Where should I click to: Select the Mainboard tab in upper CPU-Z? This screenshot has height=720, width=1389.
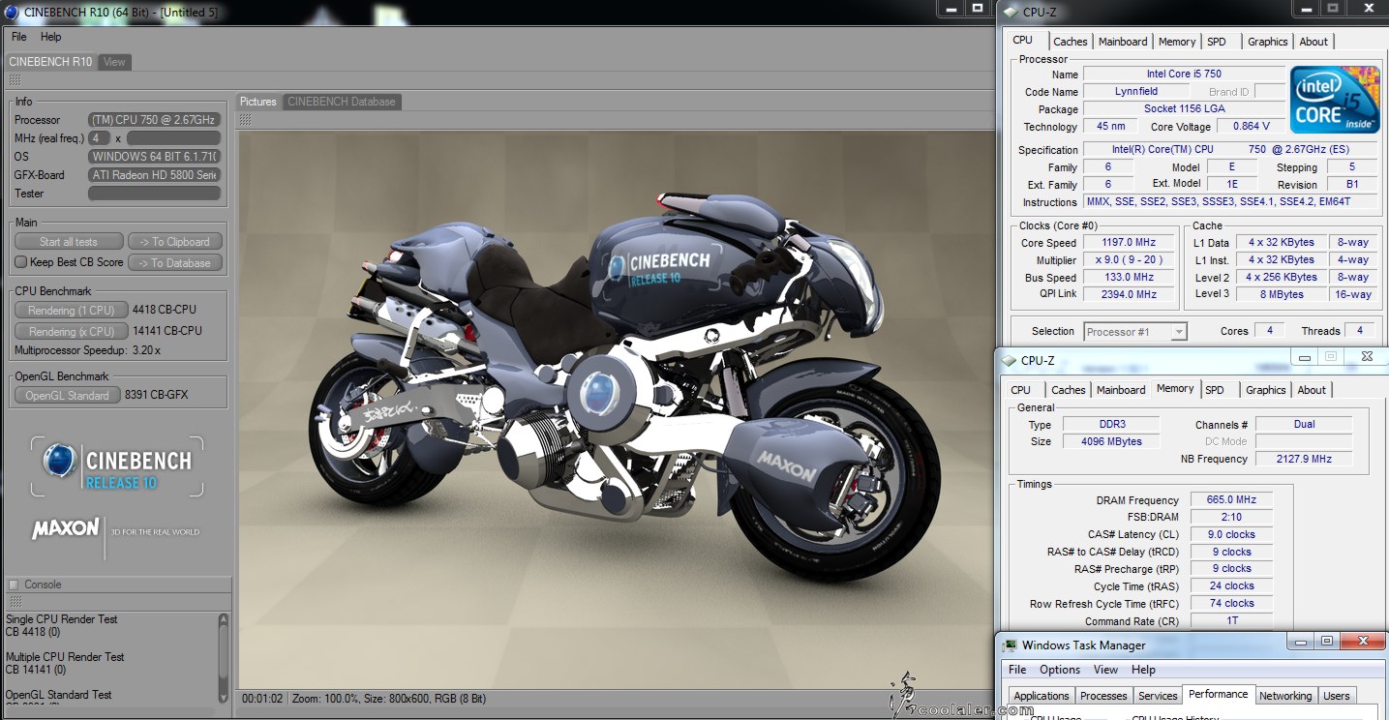pyautogui.click(x=1123, y=42)
